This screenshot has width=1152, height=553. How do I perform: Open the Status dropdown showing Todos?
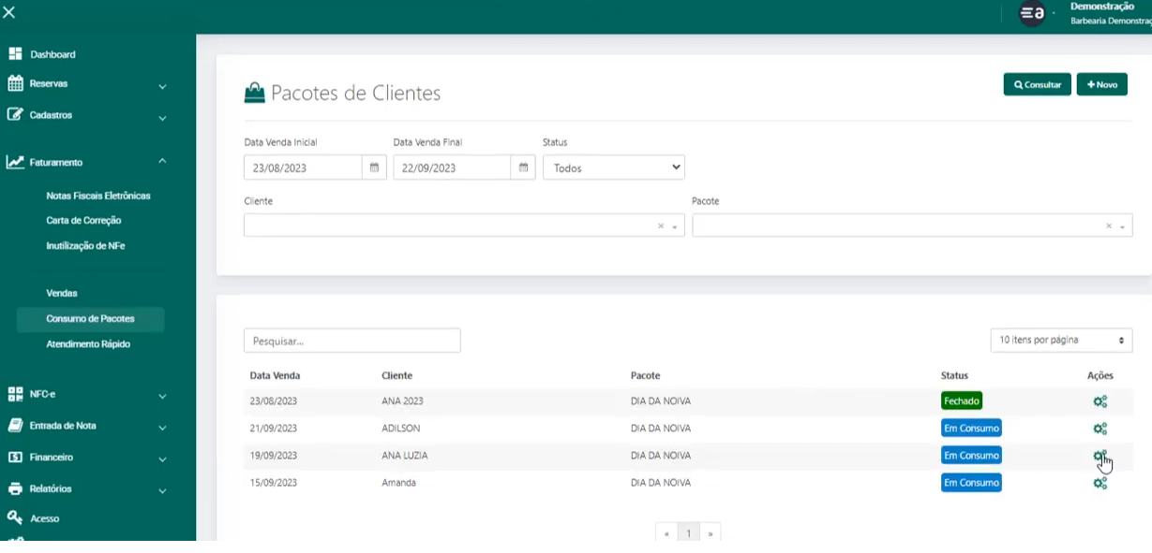613,168
